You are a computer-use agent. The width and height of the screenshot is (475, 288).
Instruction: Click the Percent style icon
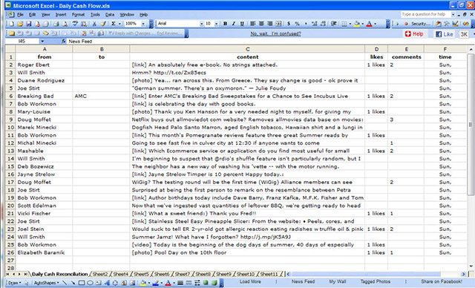coord(297,24)
